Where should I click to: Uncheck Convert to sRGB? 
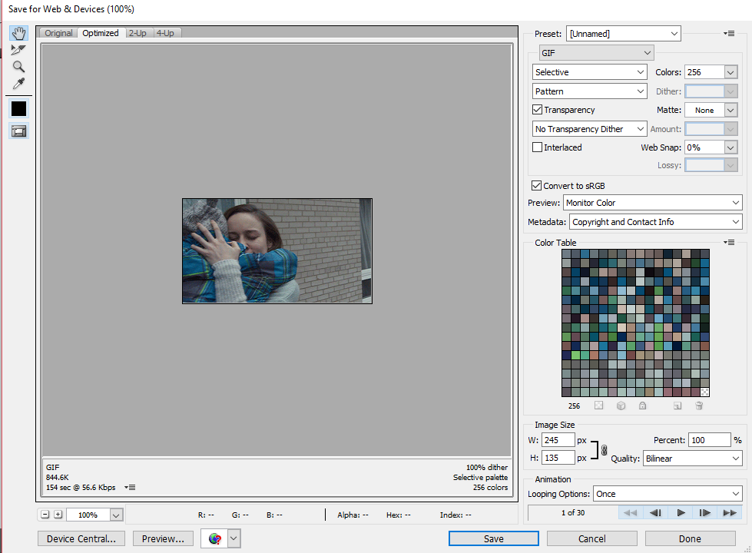537,186
